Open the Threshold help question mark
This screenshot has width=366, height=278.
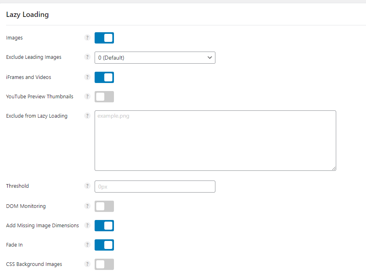click(x=87, y=186)
